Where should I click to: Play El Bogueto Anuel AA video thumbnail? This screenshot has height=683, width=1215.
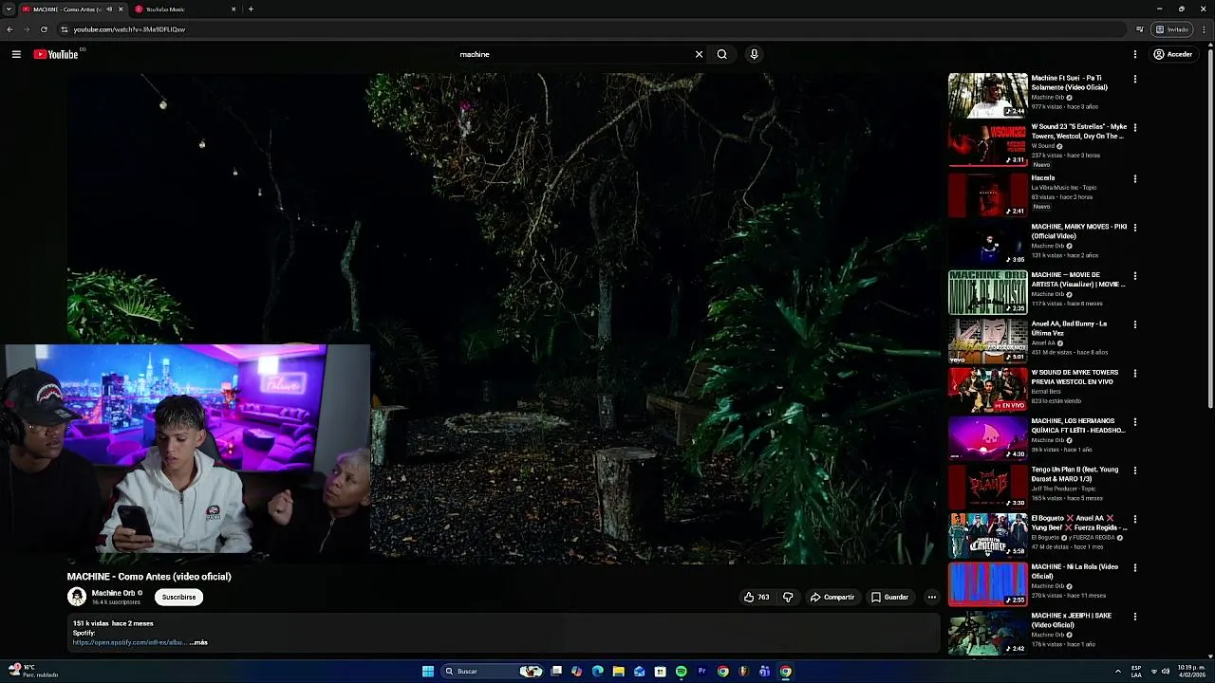click(x=987, y=534)
